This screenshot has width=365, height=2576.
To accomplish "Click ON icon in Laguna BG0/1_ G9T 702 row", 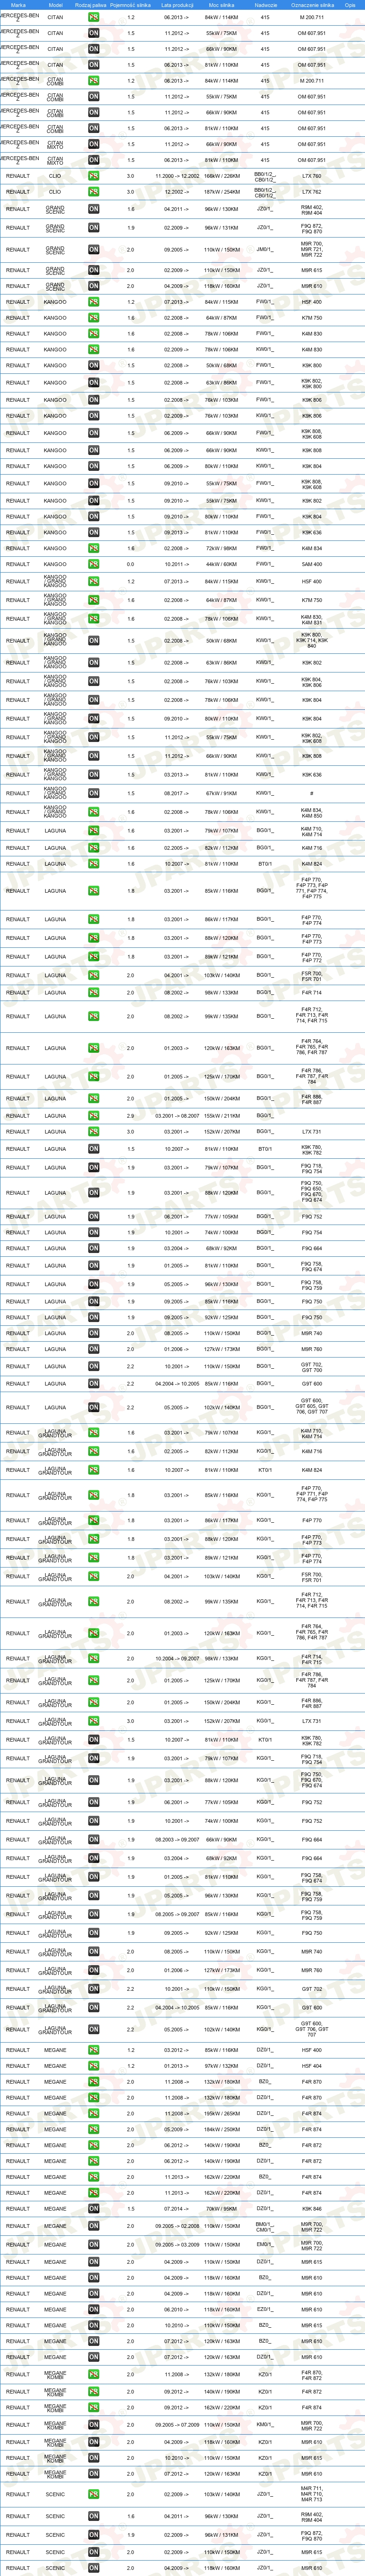I will tap(93, 1366).
